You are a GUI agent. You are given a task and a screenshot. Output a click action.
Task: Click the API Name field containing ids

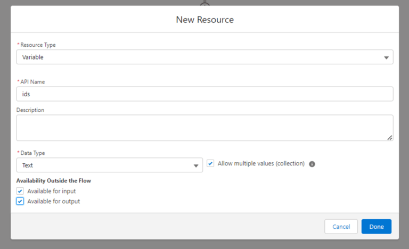click(x=204, y=94)
